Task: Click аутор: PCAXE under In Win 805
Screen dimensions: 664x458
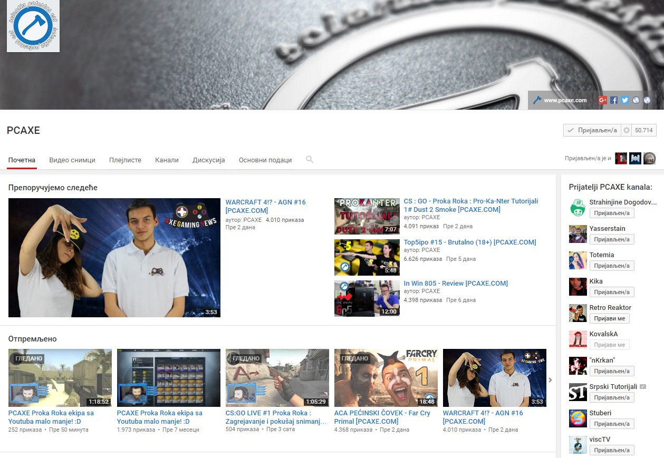Action: tap(422, 291)
